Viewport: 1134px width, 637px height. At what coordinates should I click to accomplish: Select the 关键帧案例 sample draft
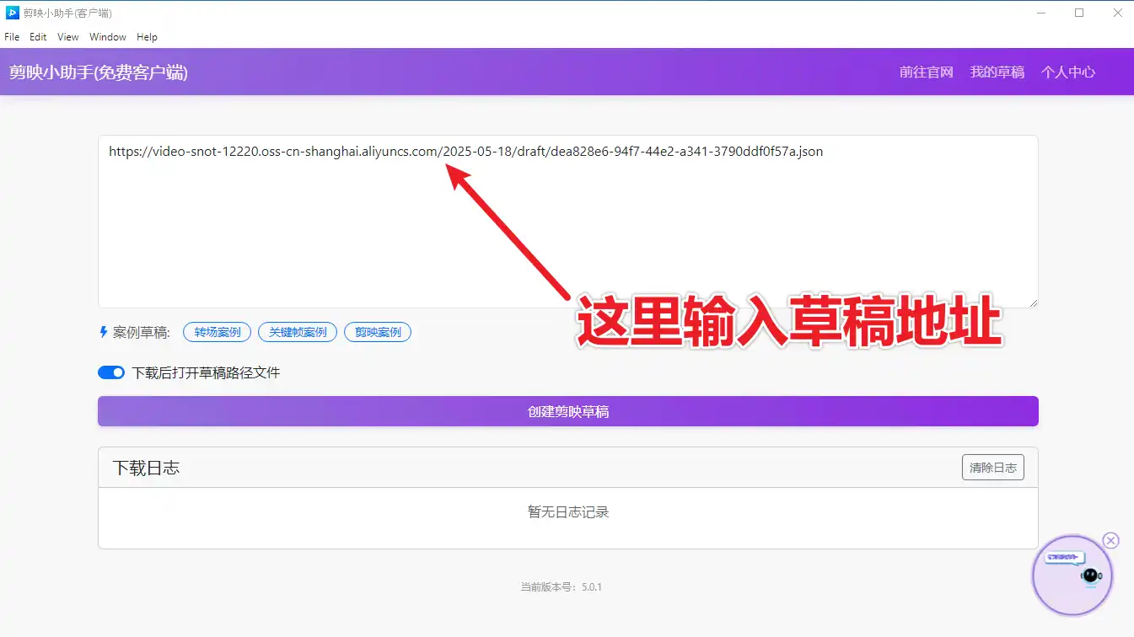[298, 332]
